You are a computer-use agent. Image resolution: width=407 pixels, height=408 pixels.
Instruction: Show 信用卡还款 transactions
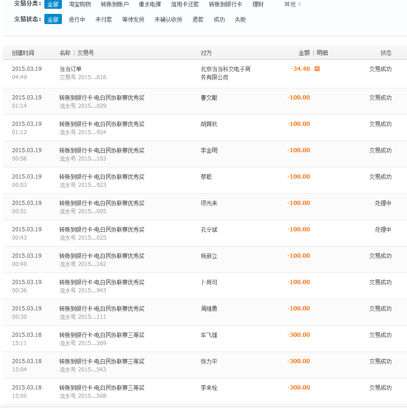tap(185, 4)
